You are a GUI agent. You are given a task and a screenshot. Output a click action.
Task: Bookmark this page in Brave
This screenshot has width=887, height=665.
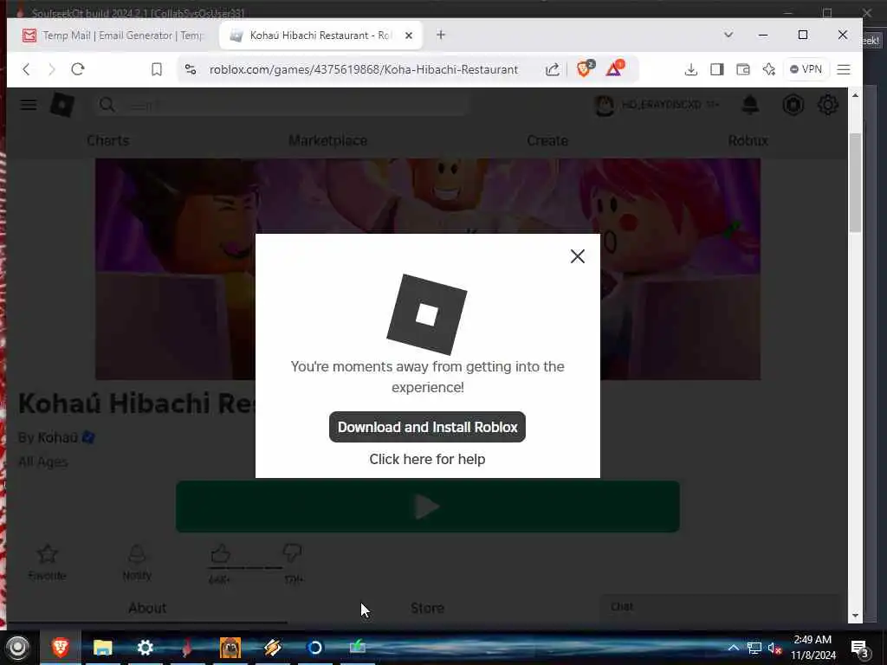157,69
